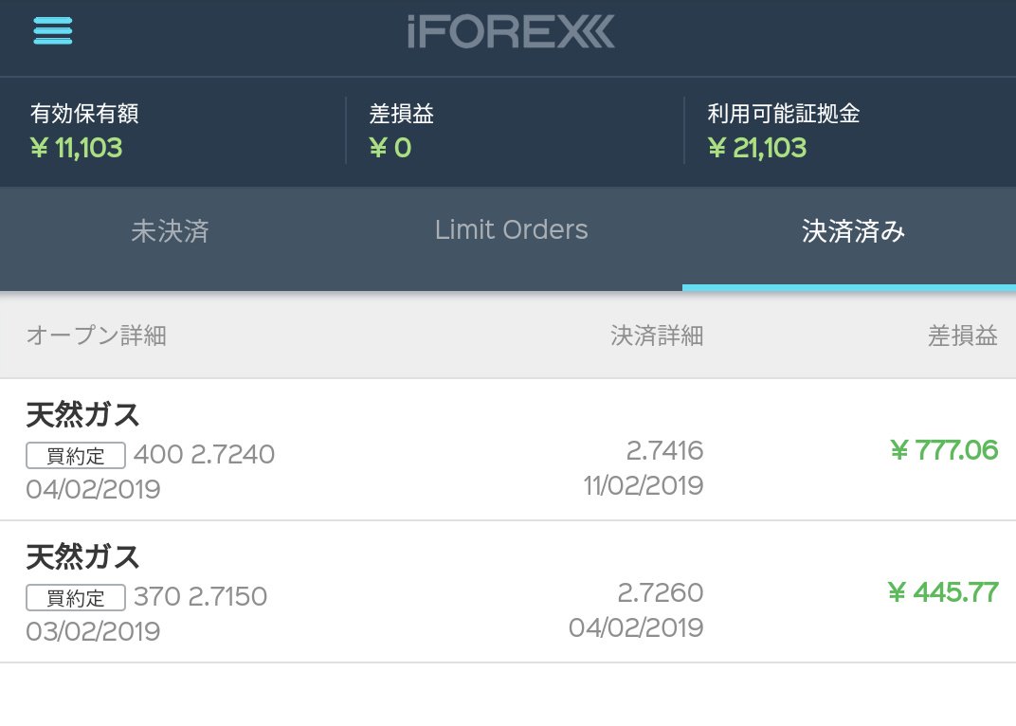This screenshot has width=1016, height=726.
Task: Tap the 利用可能証拠金 amount
Action: pyautogui.click(x=757, y=148)
